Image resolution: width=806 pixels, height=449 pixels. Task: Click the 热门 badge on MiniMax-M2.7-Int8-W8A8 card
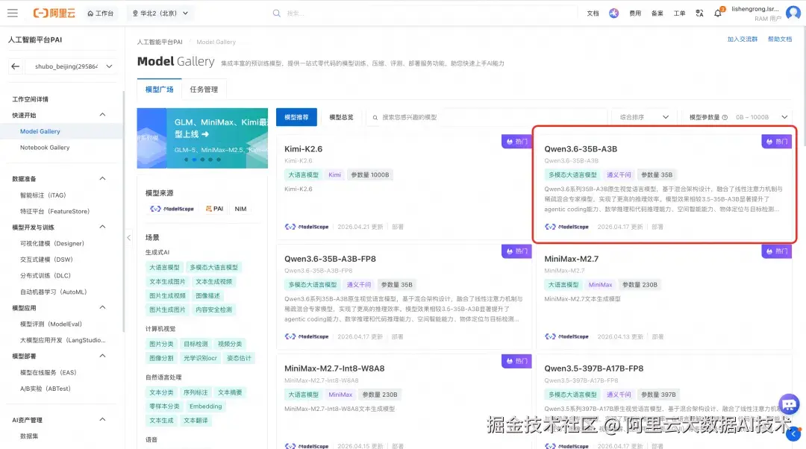pyautogui.click(x=516, y=361)
